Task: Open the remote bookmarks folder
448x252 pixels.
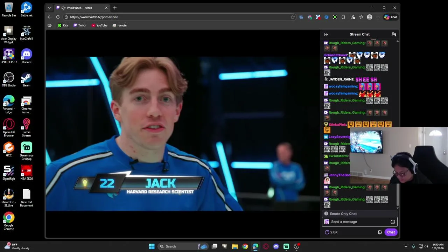Action: (x=119, y=25)
